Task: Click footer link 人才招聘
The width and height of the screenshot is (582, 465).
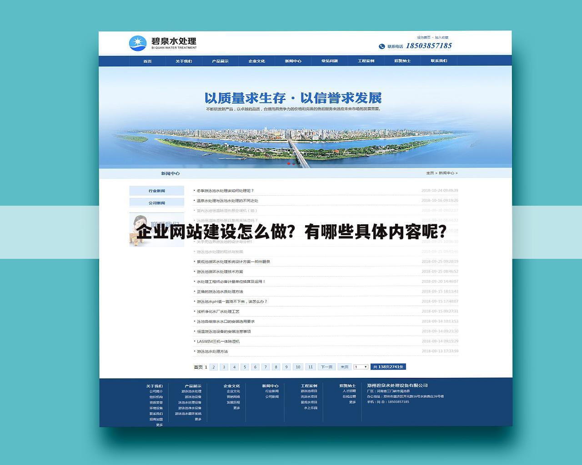Action: pyautogui.click(x=349, y=391)
